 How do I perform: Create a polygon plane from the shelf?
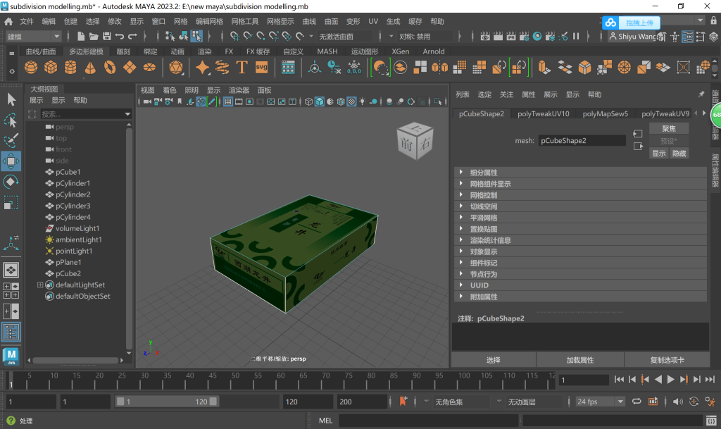130,68
